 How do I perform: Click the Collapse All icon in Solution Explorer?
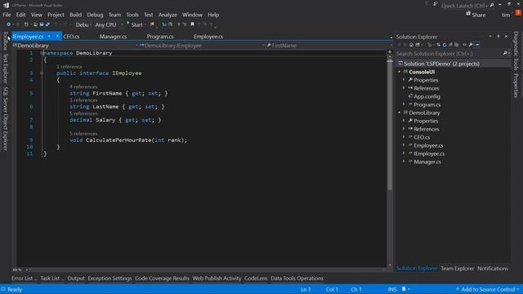(450, 45)
